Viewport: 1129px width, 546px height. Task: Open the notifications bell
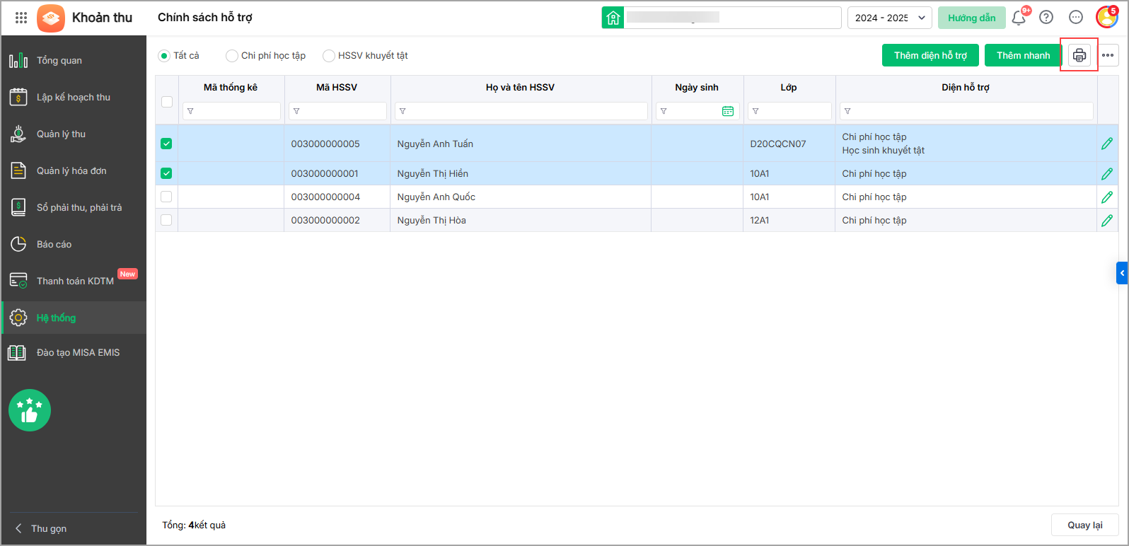[1019, 18]
